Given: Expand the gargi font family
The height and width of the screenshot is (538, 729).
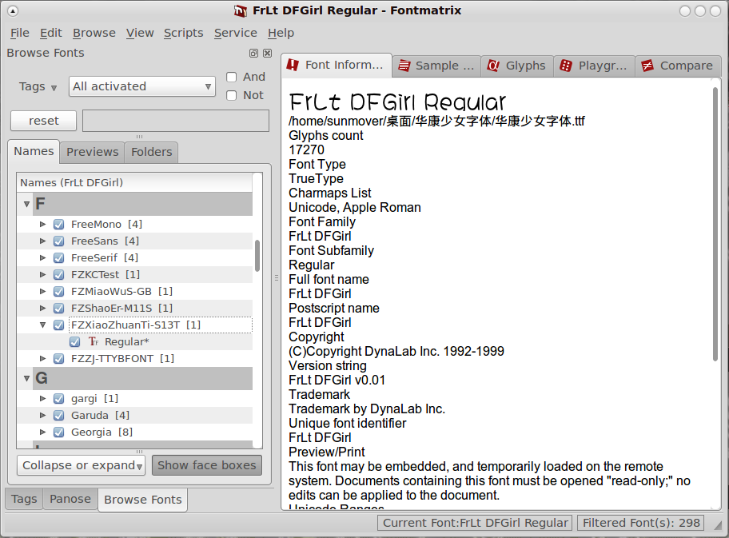Looking at the screenshot, I should point(43,398).
